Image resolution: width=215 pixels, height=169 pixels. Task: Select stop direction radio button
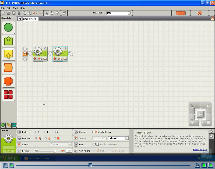click(x=55, y=138)
